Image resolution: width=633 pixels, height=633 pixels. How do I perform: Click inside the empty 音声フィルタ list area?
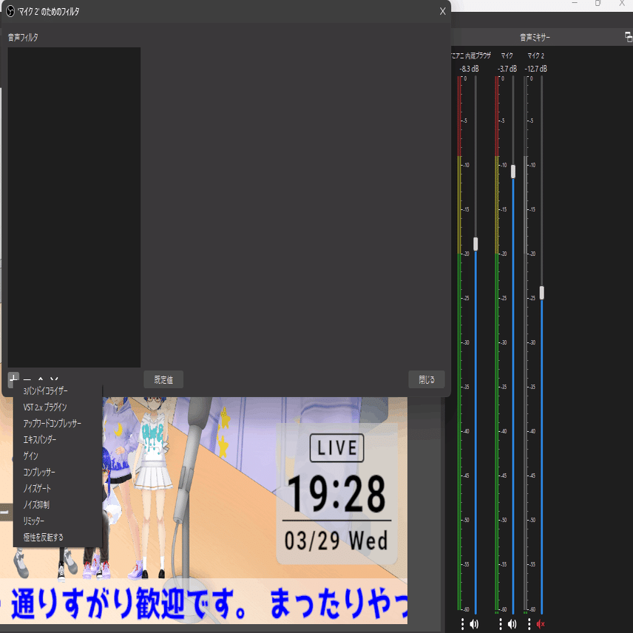[74, 207]
